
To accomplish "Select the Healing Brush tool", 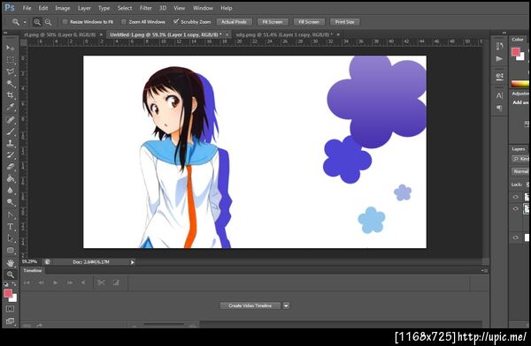I will click(10, 120).
